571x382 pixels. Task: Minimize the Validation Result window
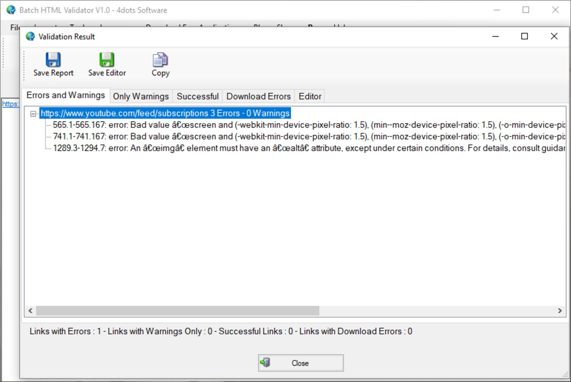(495, 36)
